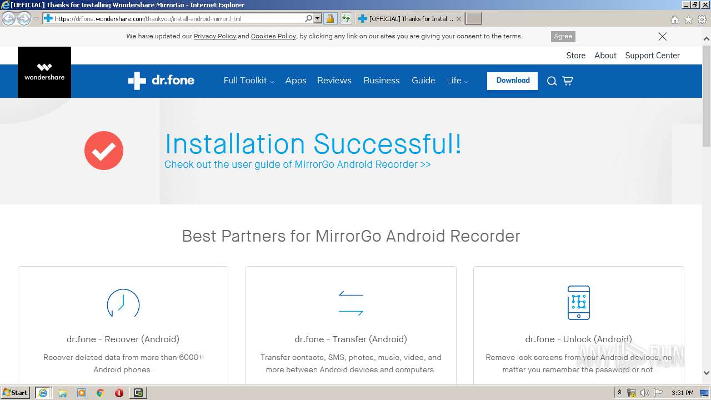
Task: Click the white Download button
Action: (x=512, y=81)
